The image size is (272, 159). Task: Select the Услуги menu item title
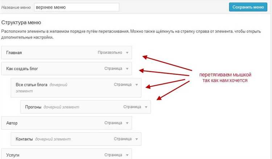[13, 155]
